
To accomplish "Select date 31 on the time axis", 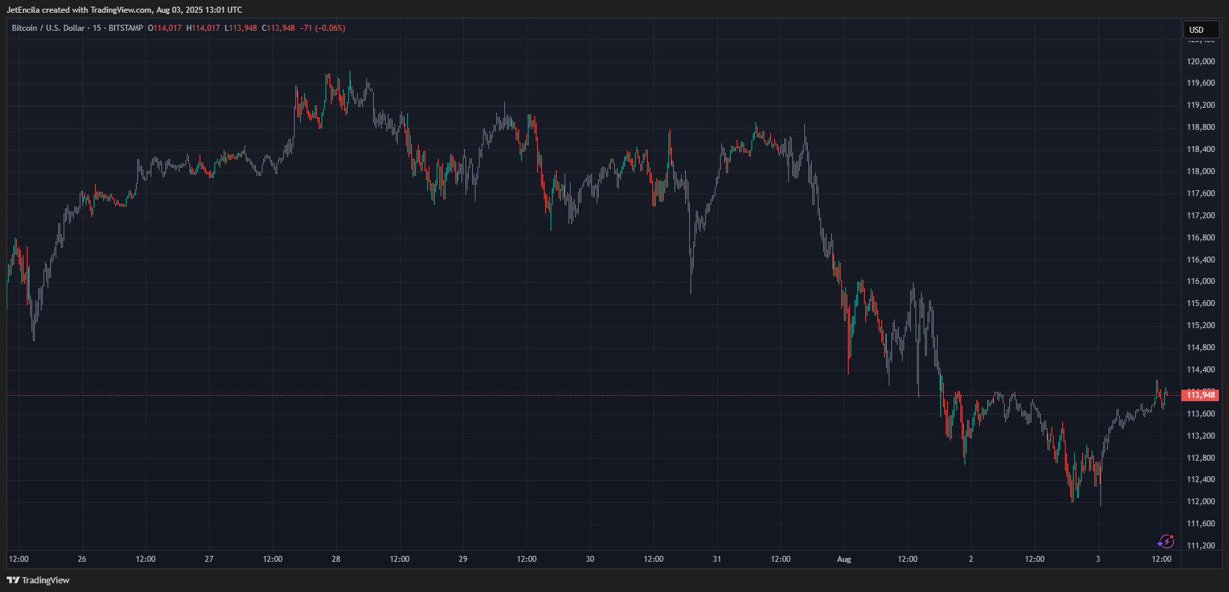I will click(x=717, y=559).
